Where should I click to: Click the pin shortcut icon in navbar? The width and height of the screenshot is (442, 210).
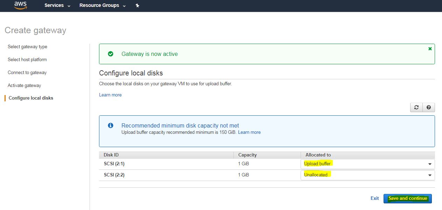pyautogui.click(x=138, y=6)
